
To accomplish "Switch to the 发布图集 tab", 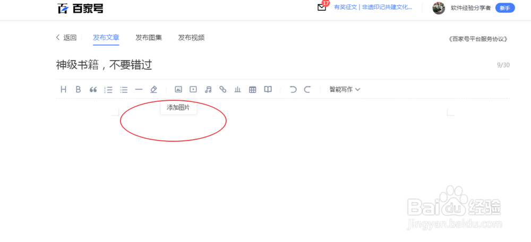I will pos(149,38).
